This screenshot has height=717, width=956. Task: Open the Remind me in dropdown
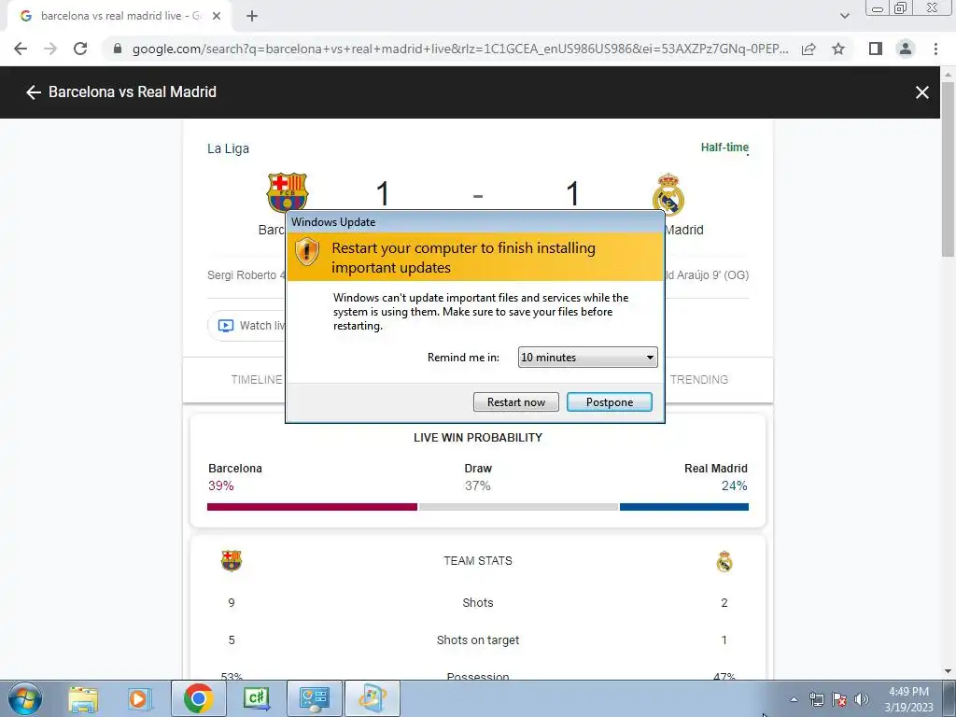(x=588, y=358)
